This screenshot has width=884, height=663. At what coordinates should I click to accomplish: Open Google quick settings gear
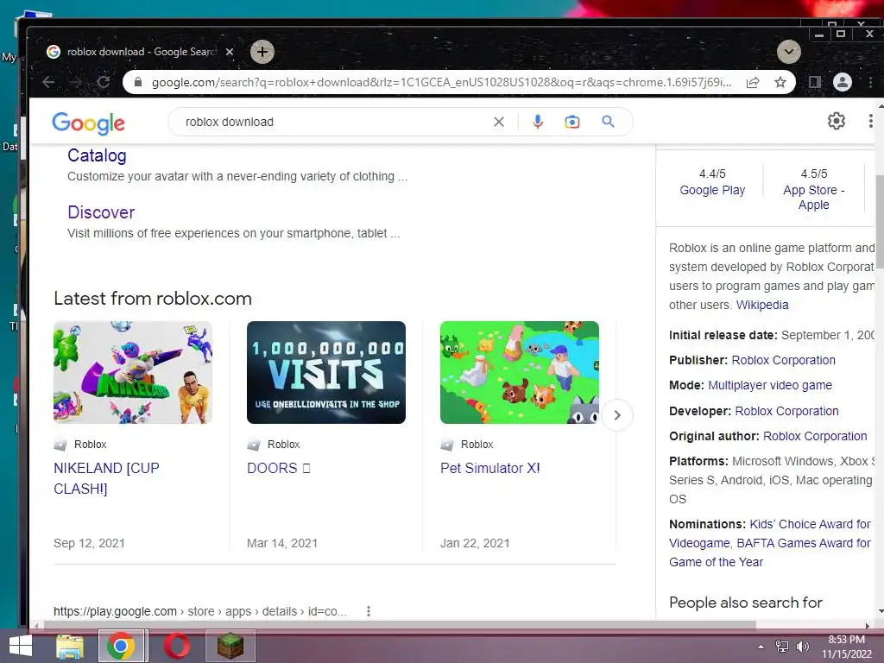coord(836,121)
